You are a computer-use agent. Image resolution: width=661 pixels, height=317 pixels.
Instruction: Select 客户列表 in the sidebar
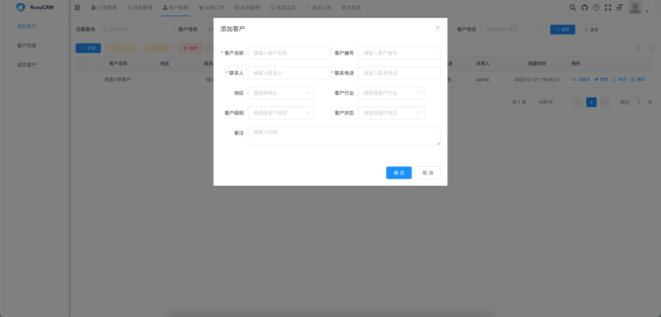(x=27, y=46)
